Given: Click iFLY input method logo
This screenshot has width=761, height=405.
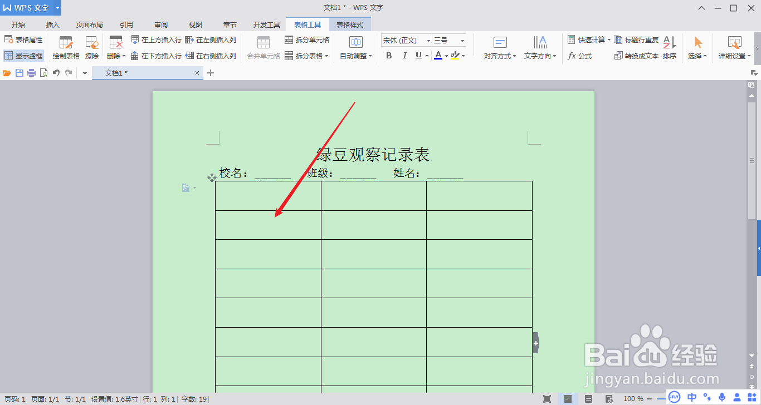Looking at the screenshot, I should [675, 397].
